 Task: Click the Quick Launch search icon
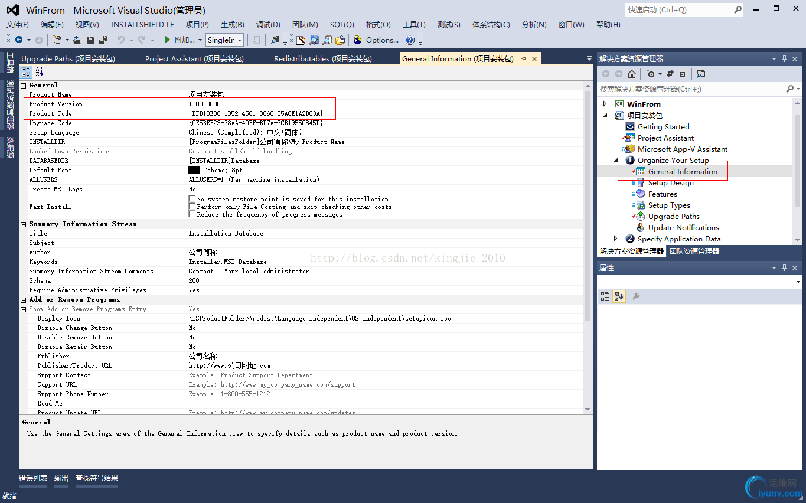pos(738,9)
